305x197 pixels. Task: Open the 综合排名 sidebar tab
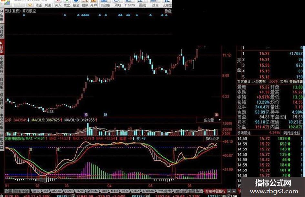tap(2, 101)
